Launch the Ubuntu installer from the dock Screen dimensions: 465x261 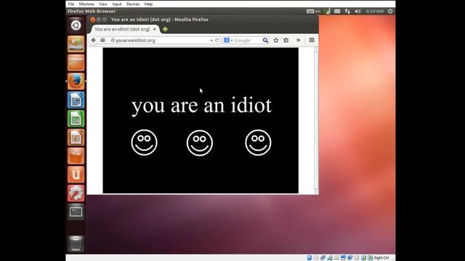point(76,43)
